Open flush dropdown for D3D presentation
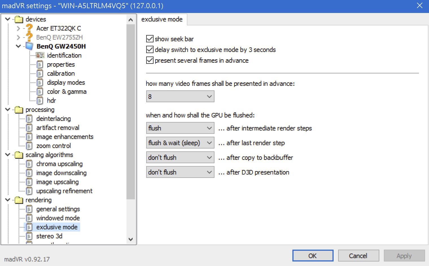This screenshot has width=429, height=266. point(180,172)
